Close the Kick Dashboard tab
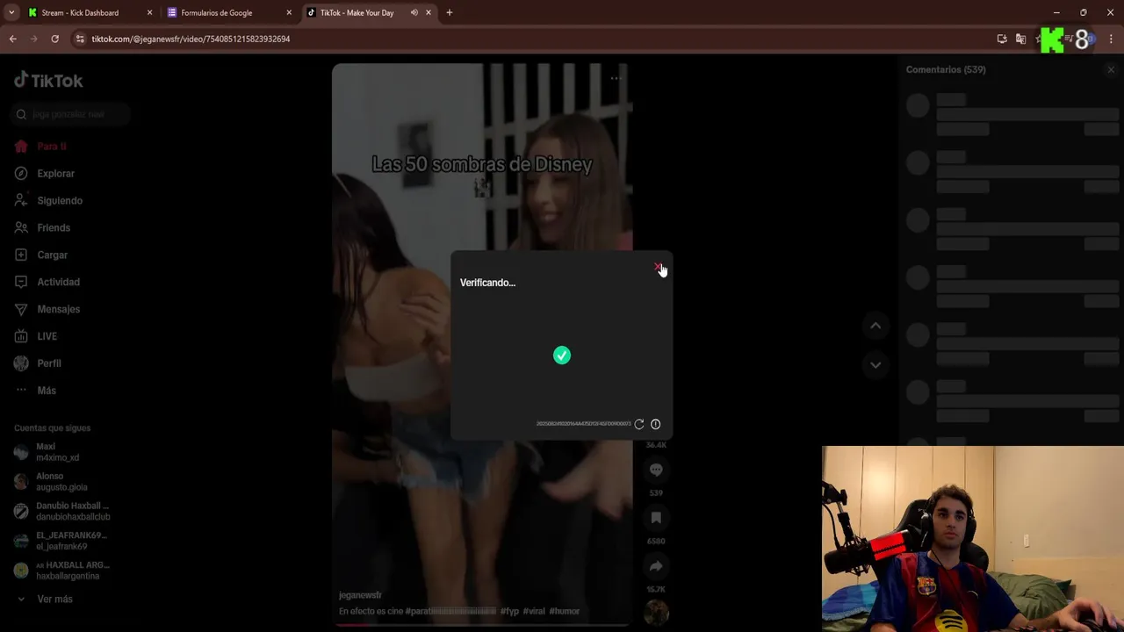The width and height of the screenshot is (1124, 632). pos(149,12)
